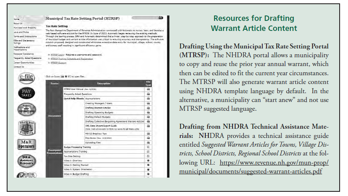
Task: Open Contact Us sidebar item
Action: coord(19,67)
